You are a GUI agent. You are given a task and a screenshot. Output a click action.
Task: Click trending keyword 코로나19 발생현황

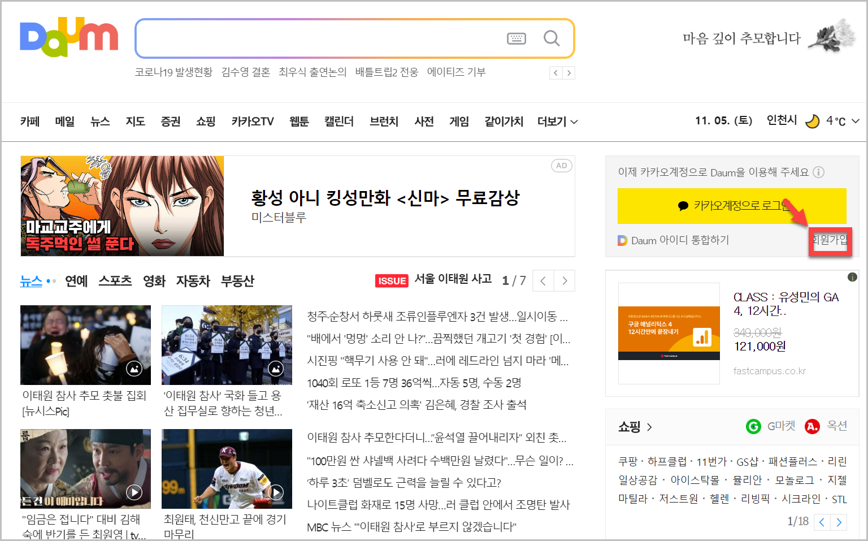click(x=173, y=72)
